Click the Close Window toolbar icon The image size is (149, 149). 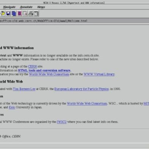coord(36,14)
